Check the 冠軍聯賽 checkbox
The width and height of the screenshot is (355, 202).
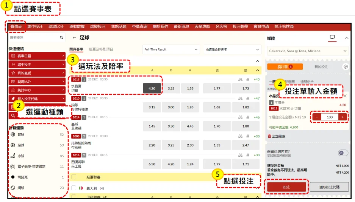click(x=74, y=177)
